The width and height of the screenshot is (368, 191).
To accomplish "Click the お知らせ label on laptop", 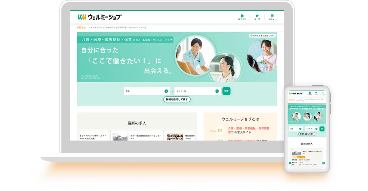I will pyautogui.click(x=81, y=28).
